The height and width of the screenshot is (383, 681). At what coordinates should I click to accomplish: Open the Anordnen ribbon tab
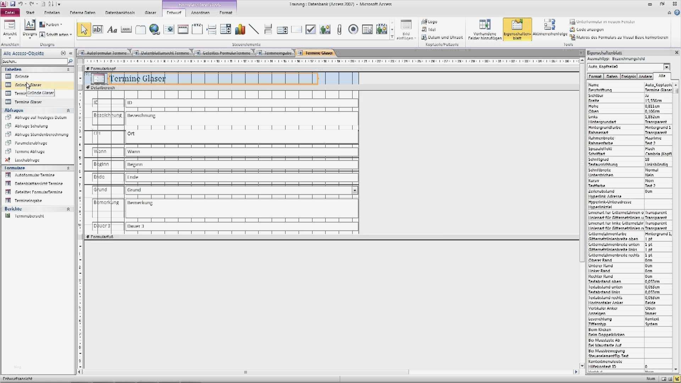(200, 13)
